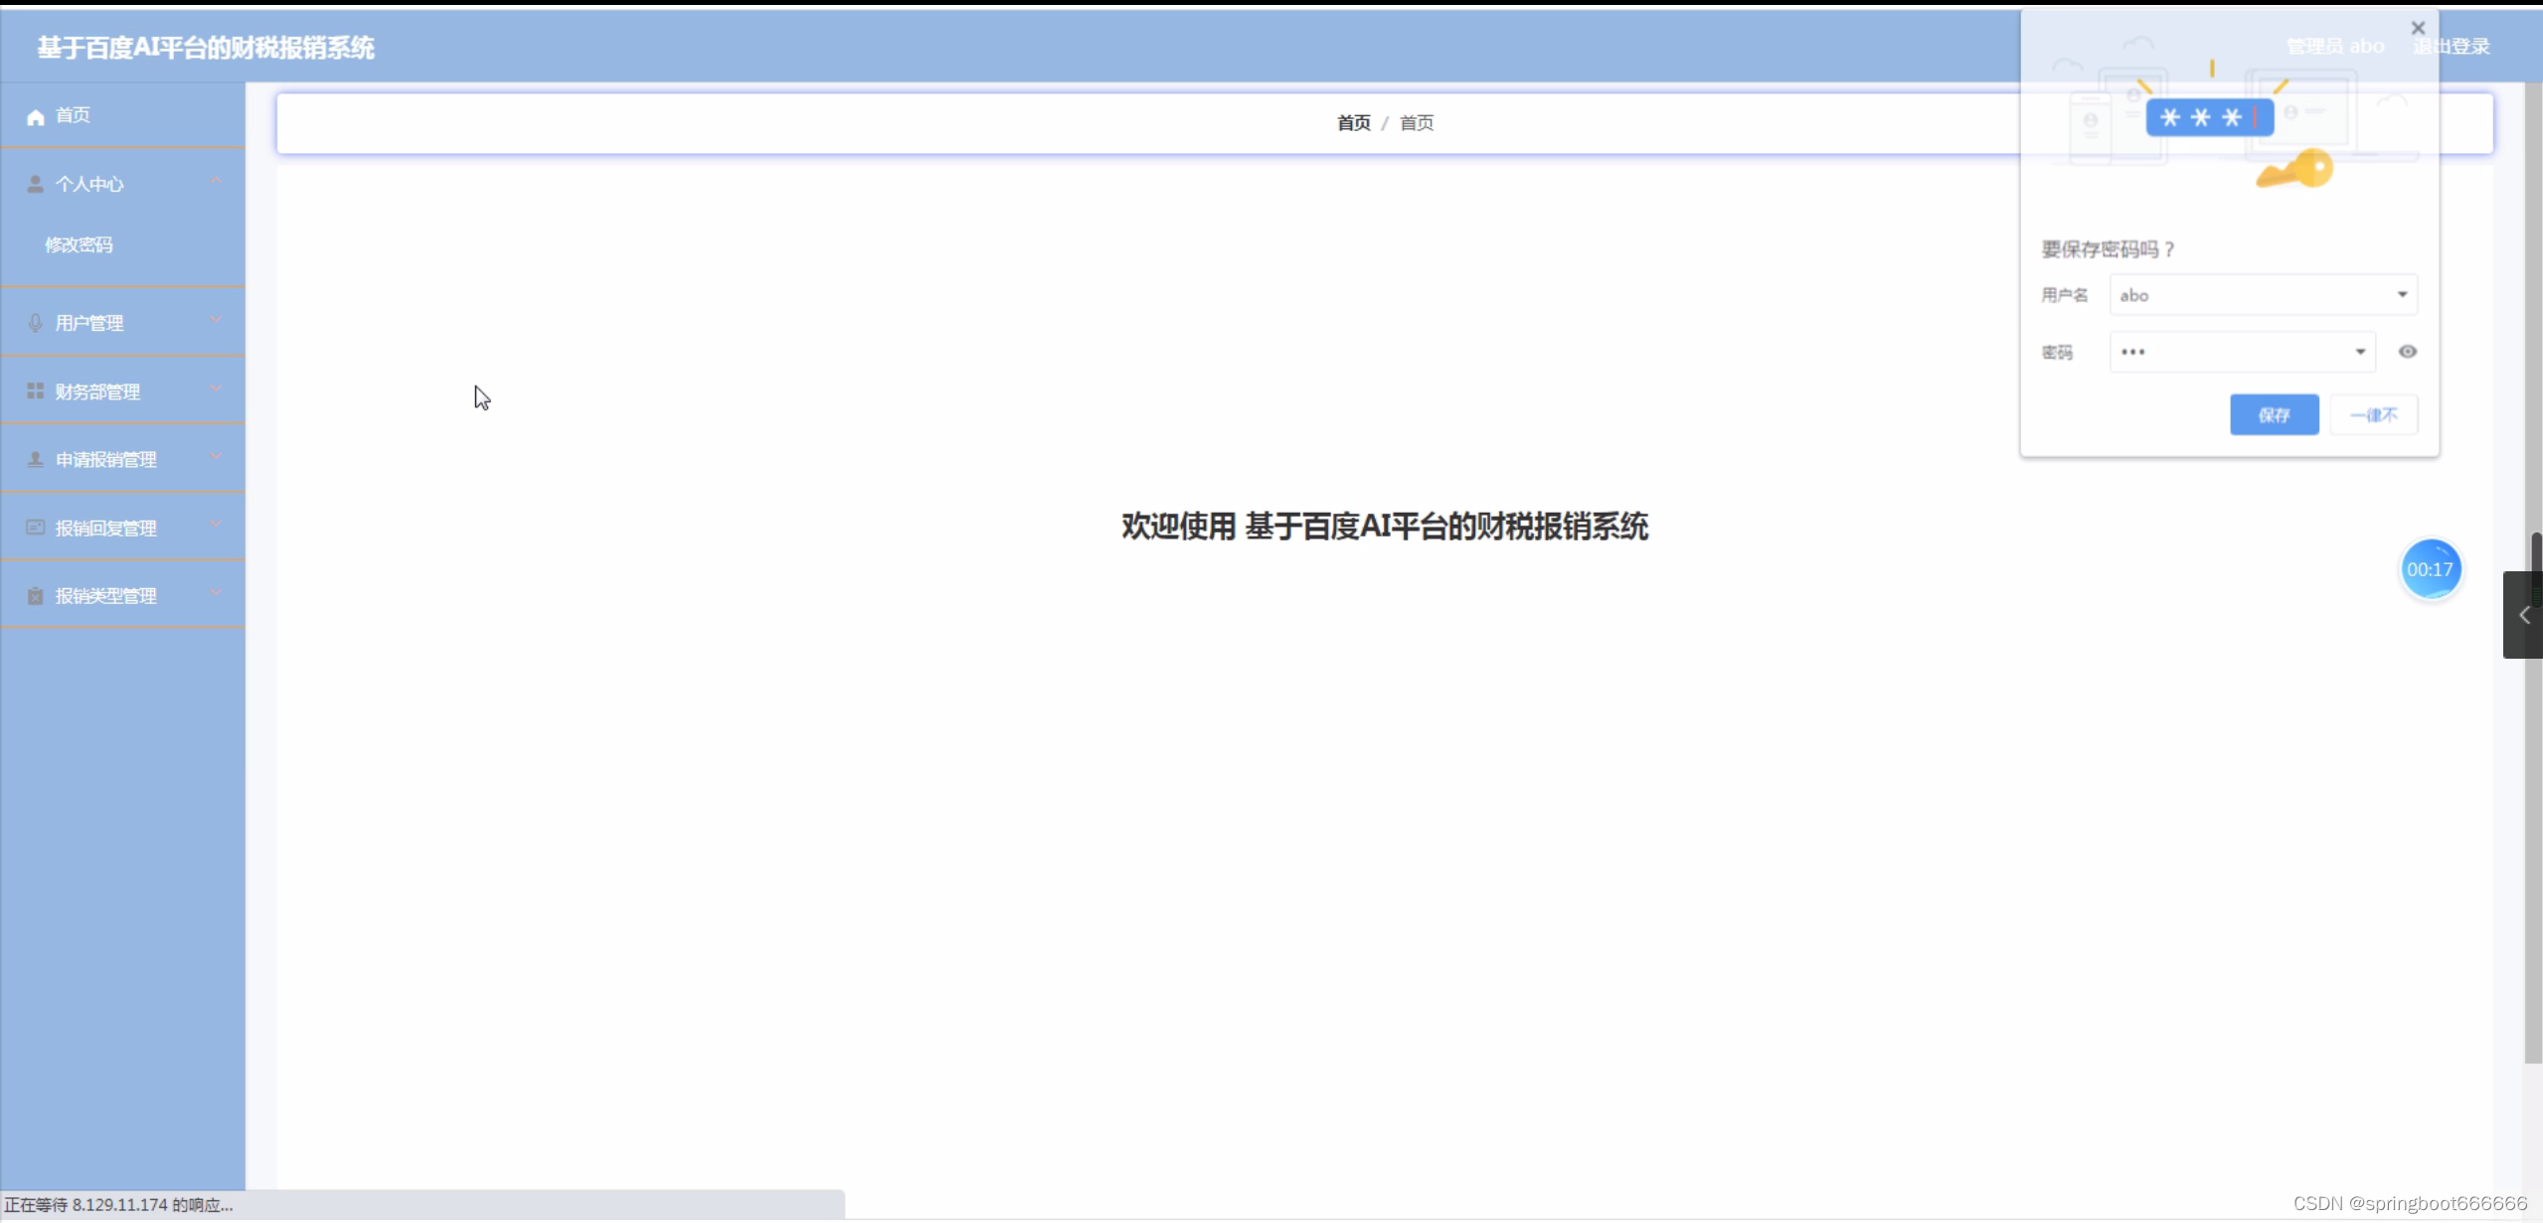Open the 用户名 dropdown arrow
This screenshot has width=2543, height=1223.
point(2402,295)
